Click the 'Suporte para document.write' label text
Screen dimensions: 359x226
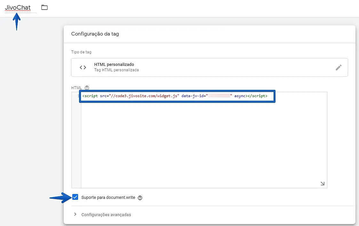(108, 198)
